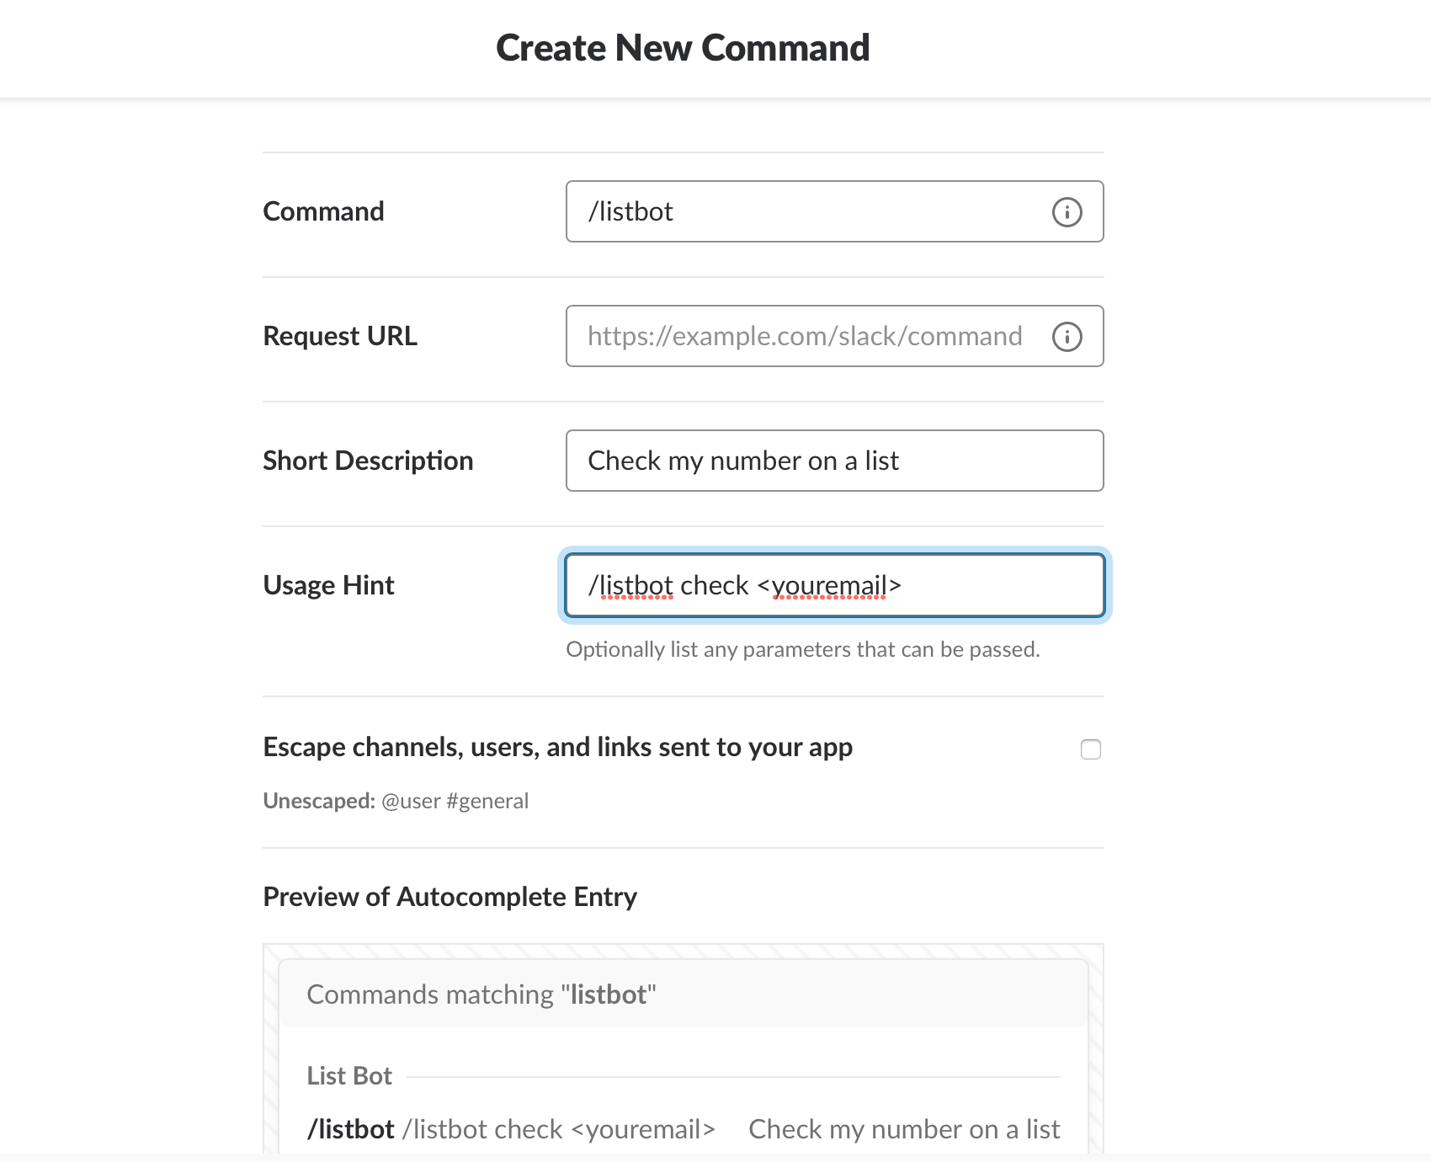
Task: Select the Short Description text box
Action: point(834,461)
